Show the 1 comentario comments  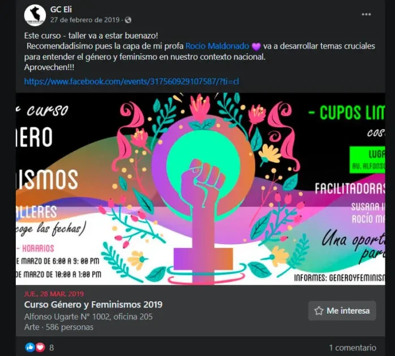click(353, 348)
